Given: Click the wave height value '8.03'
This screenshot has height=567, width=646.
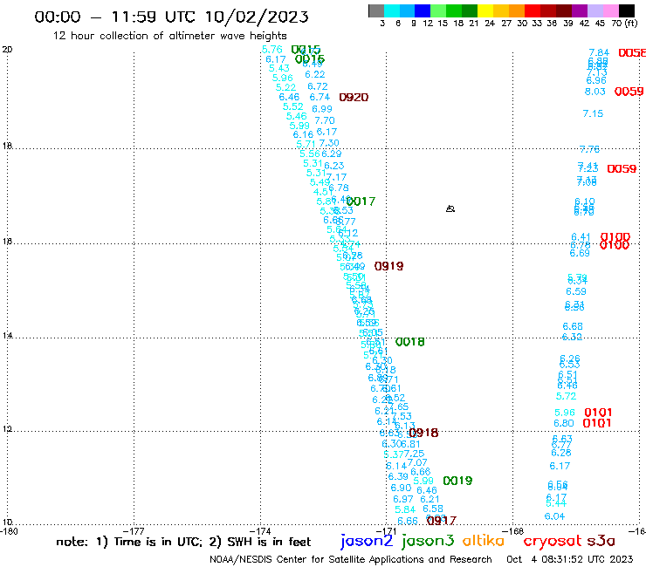Looking at the screenshot, I should [x=594, y=92].
